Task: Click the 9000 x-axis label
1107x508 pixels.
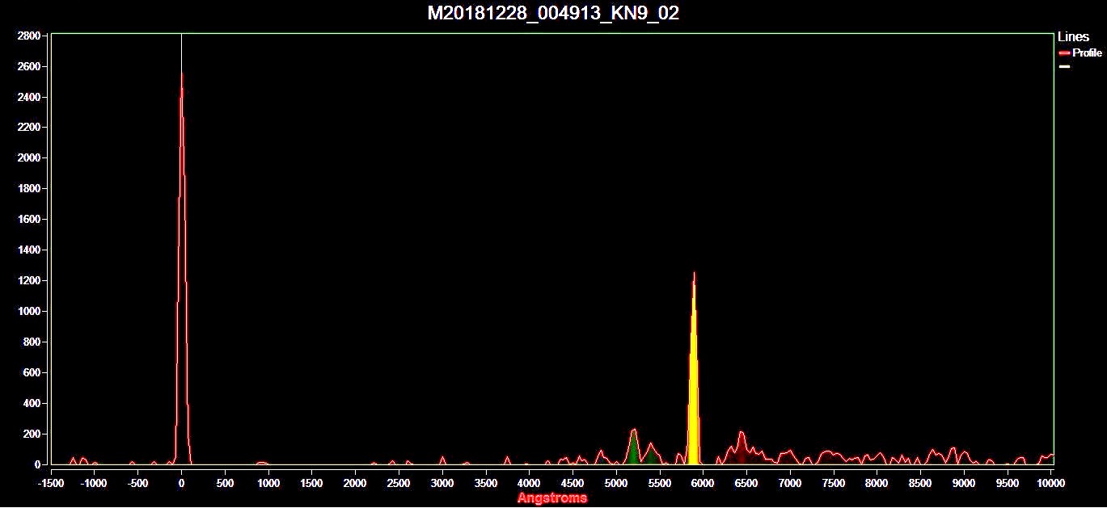Action: pos(964,483)
